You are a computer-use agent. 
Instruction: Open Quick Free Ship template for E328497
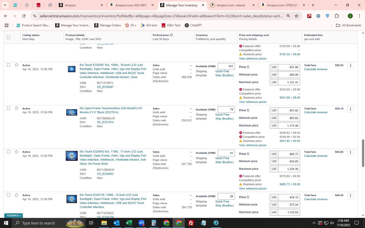(x=224, y=73)
